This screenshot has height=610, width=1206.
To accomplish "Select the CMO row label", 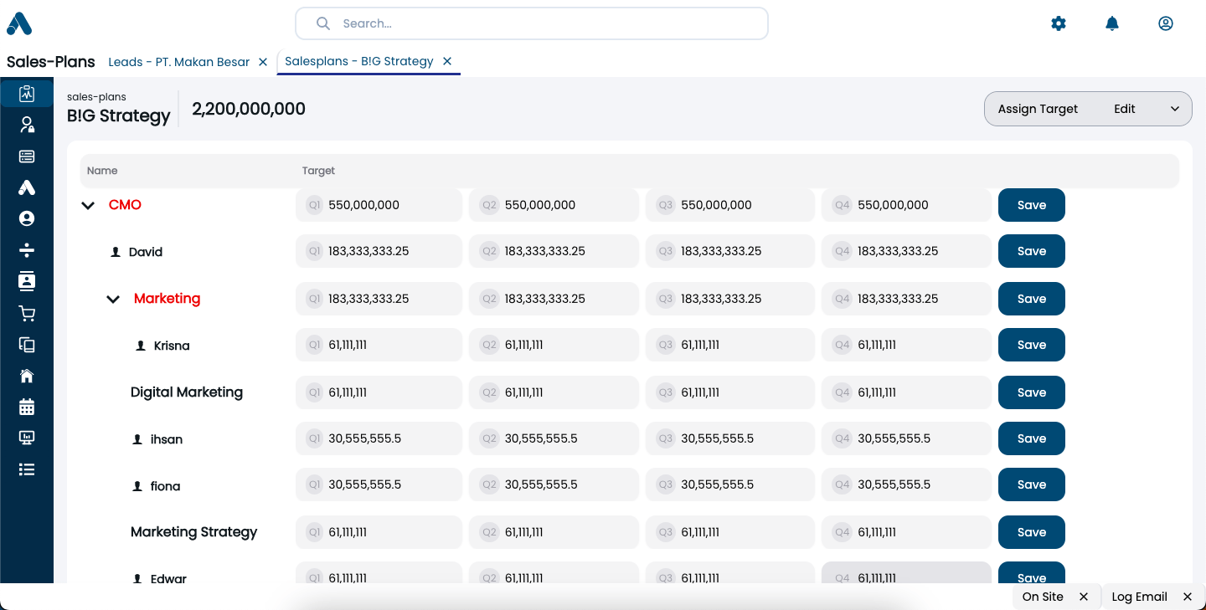I will point(125,205).
